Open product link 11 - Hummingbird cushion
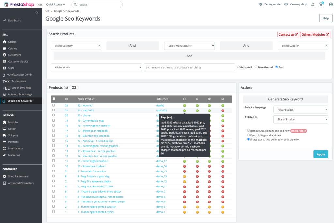 tap(93, 161)
